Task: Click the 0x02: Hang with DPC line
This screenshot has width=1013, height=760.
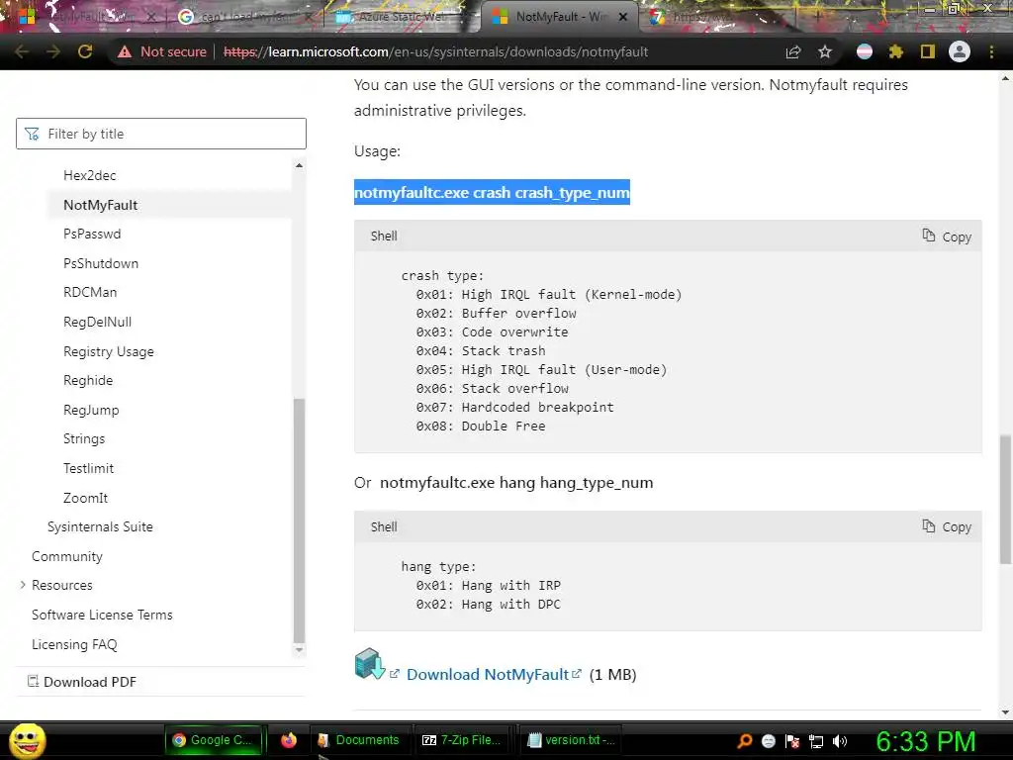Action: pyautogui.click(x=489, y=605)
